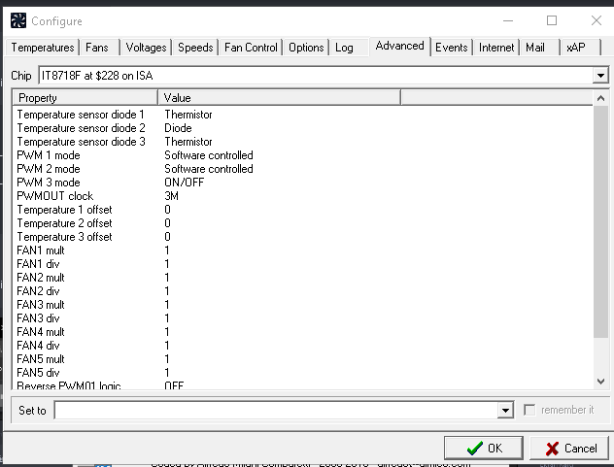Image resolution: width=614 pixels, height=467 pixels.
Task: Open the Fan Control tab
Action: click(251, 48)
